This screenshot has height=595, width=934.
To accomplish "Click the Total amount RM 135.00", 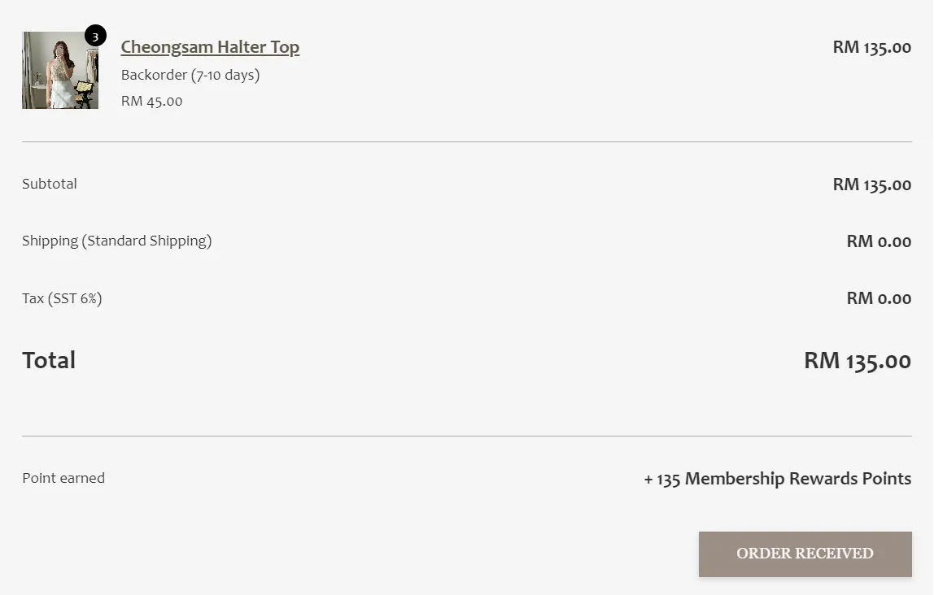I will coord(857,360).
